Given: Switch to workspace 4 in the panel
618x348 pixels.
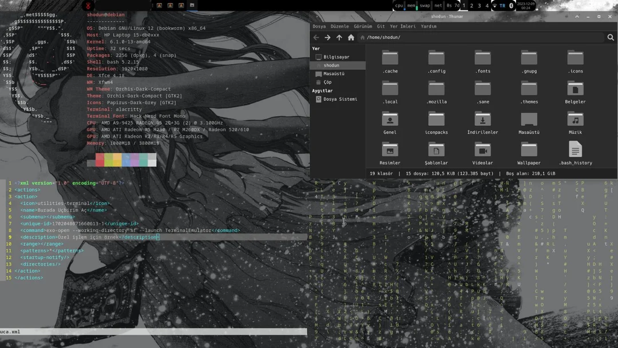Looking at the screenshot, I should (487, 5).
